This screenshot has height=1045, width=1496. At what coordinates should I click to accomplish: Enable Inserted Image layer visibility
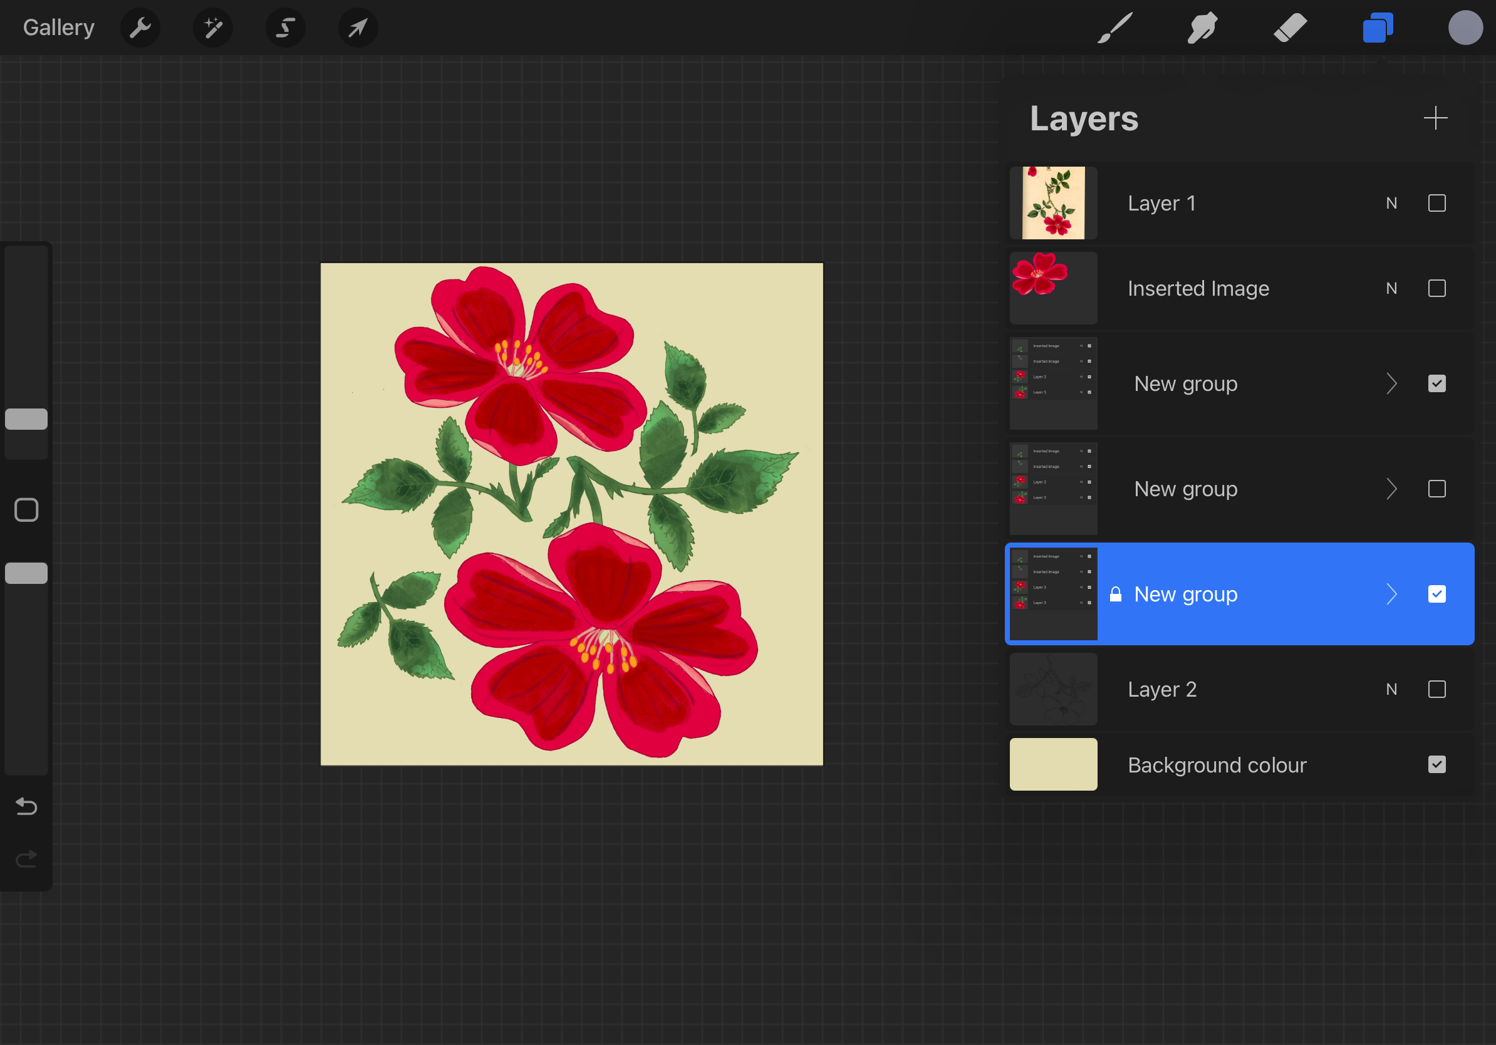1436,289
